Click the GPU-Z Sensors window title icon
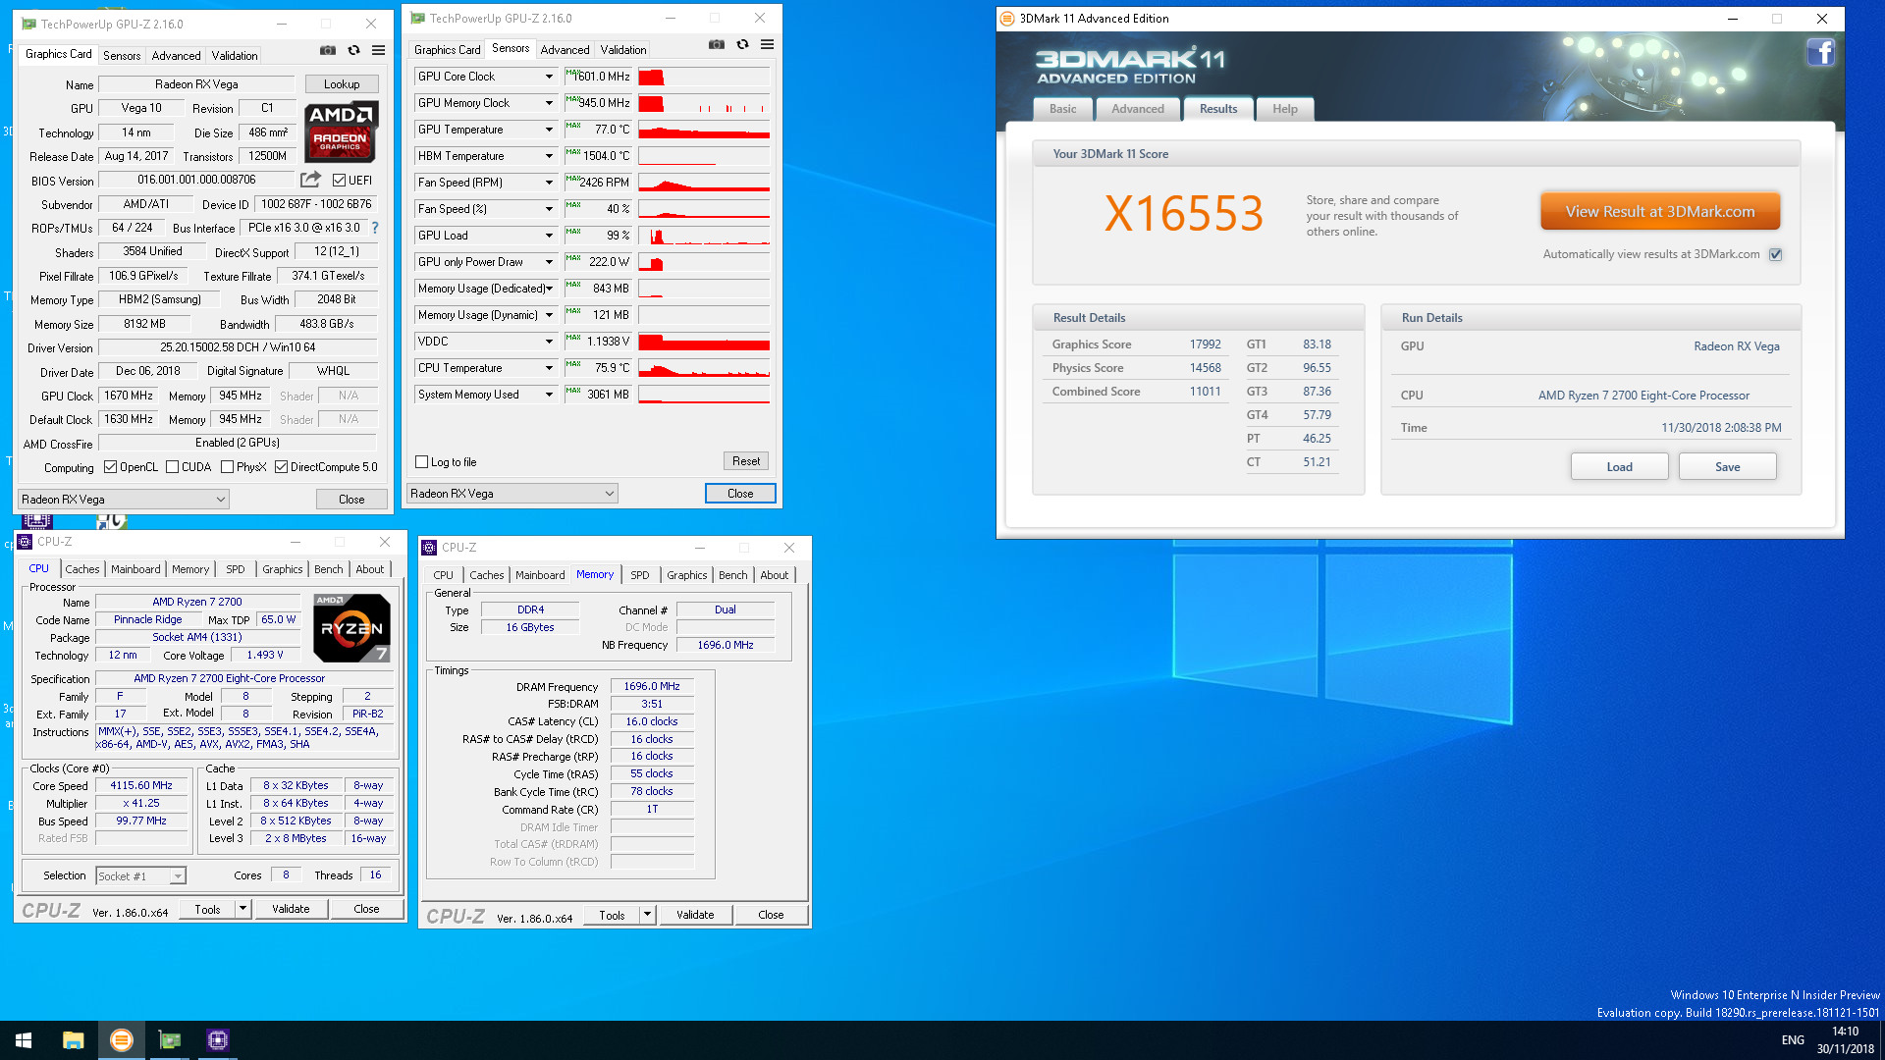Screen dimensions: 1885x1060 418,19
